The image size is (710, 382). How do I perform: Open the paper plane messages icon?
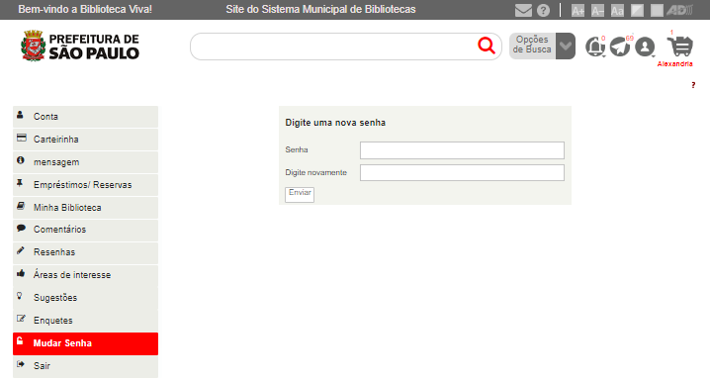coord(620,47)
